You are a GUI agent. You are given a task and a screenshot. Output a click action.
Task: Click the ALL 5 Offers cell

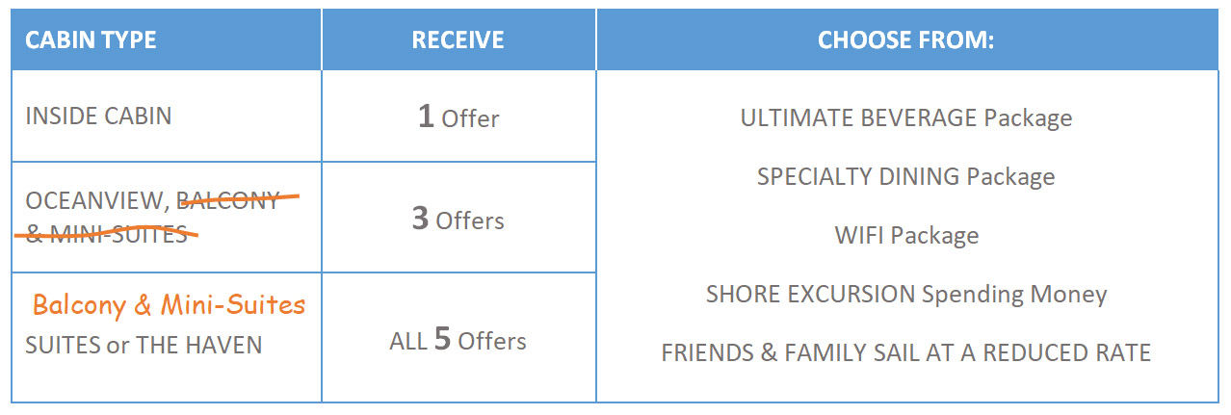[x=458, y=338]
